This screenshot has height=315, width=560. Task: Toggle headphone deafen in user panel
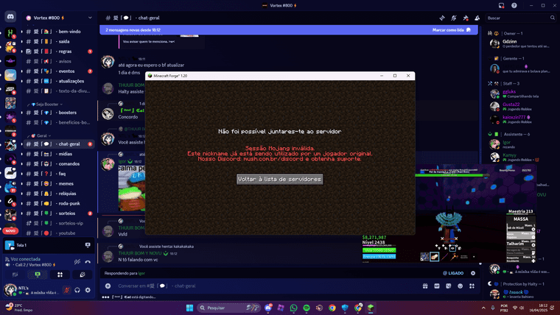pyautogui.click(x=77, y=290)
